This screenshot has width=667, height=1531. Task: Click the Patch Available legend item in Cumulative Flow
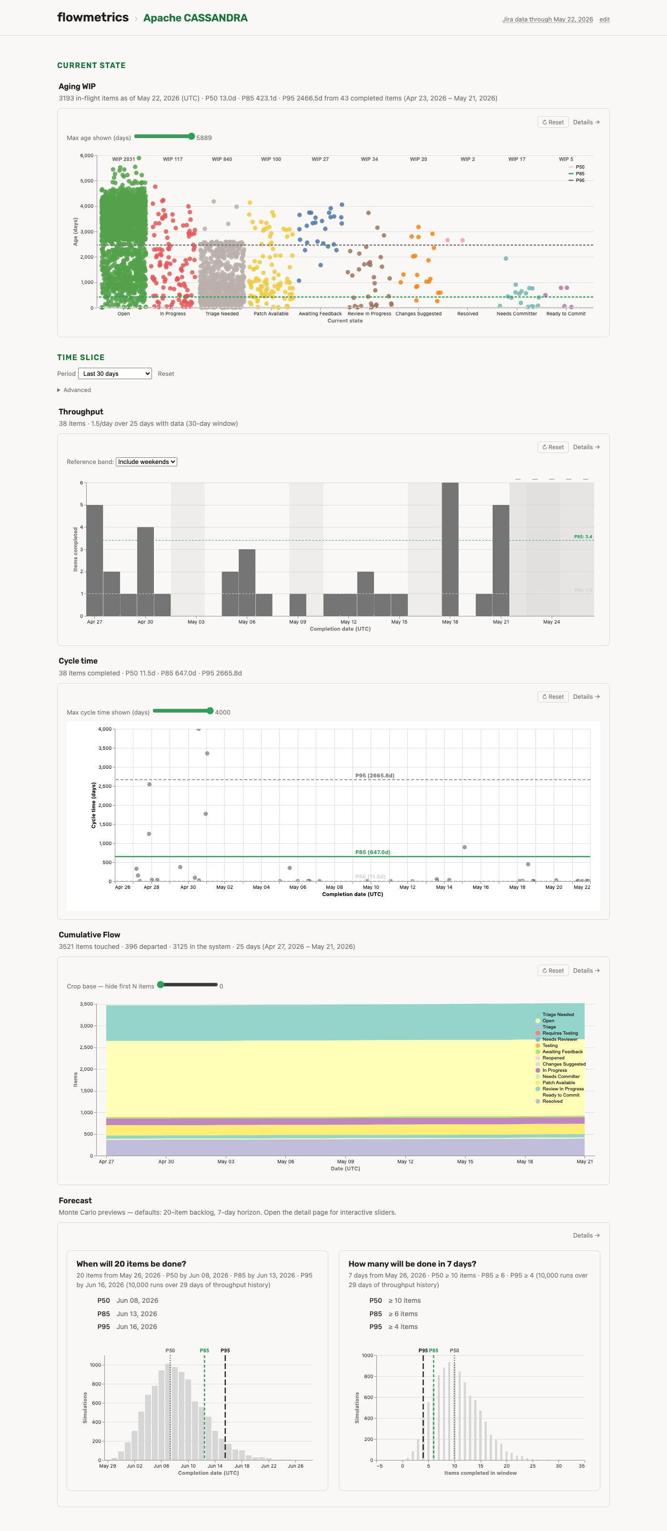tap(555, 1083)
